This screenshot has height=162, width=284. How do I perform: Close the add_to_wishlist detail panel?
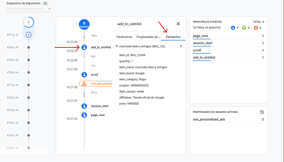click(178, 24)
